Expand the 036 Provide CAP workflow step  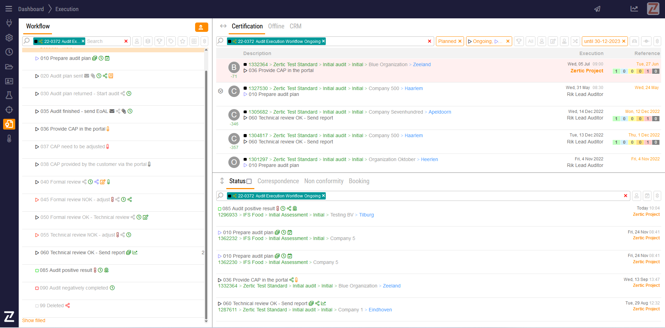(x=37, y=129)
